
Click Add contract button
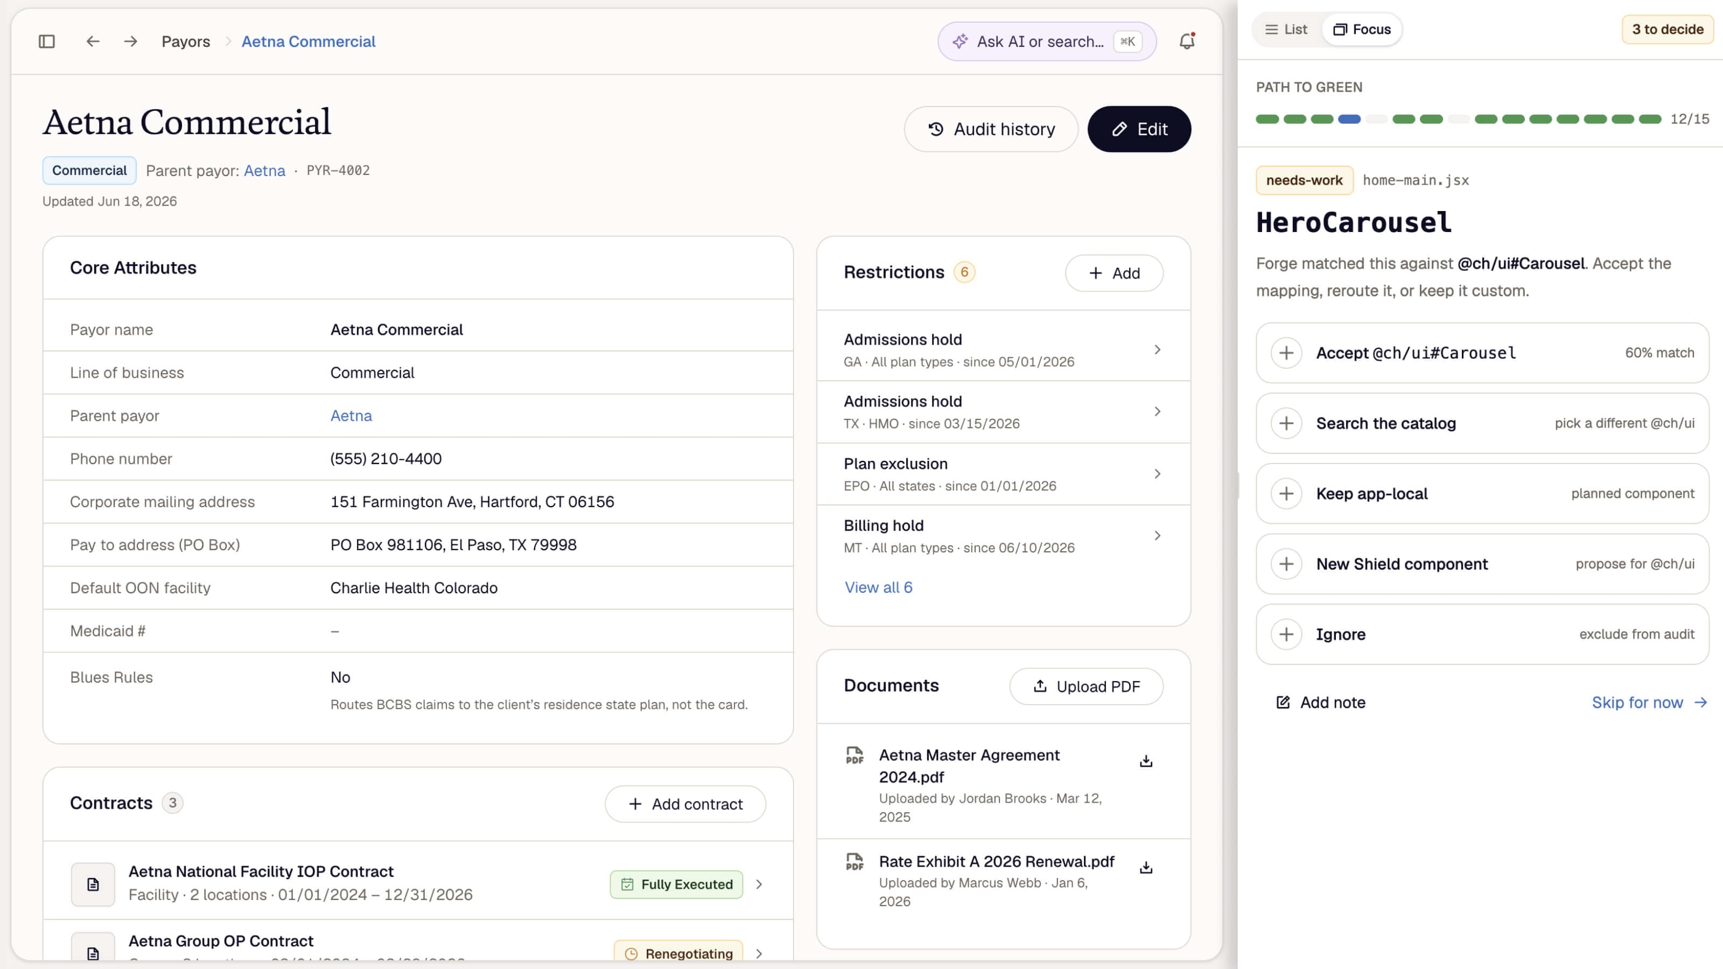(x=685, y=804)
